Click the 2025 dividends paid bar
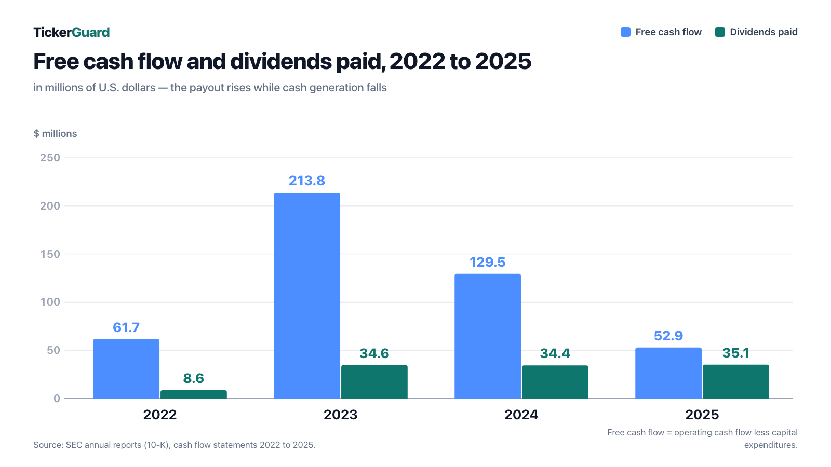This screenshot has width=831, height=467. click(736, 381)
